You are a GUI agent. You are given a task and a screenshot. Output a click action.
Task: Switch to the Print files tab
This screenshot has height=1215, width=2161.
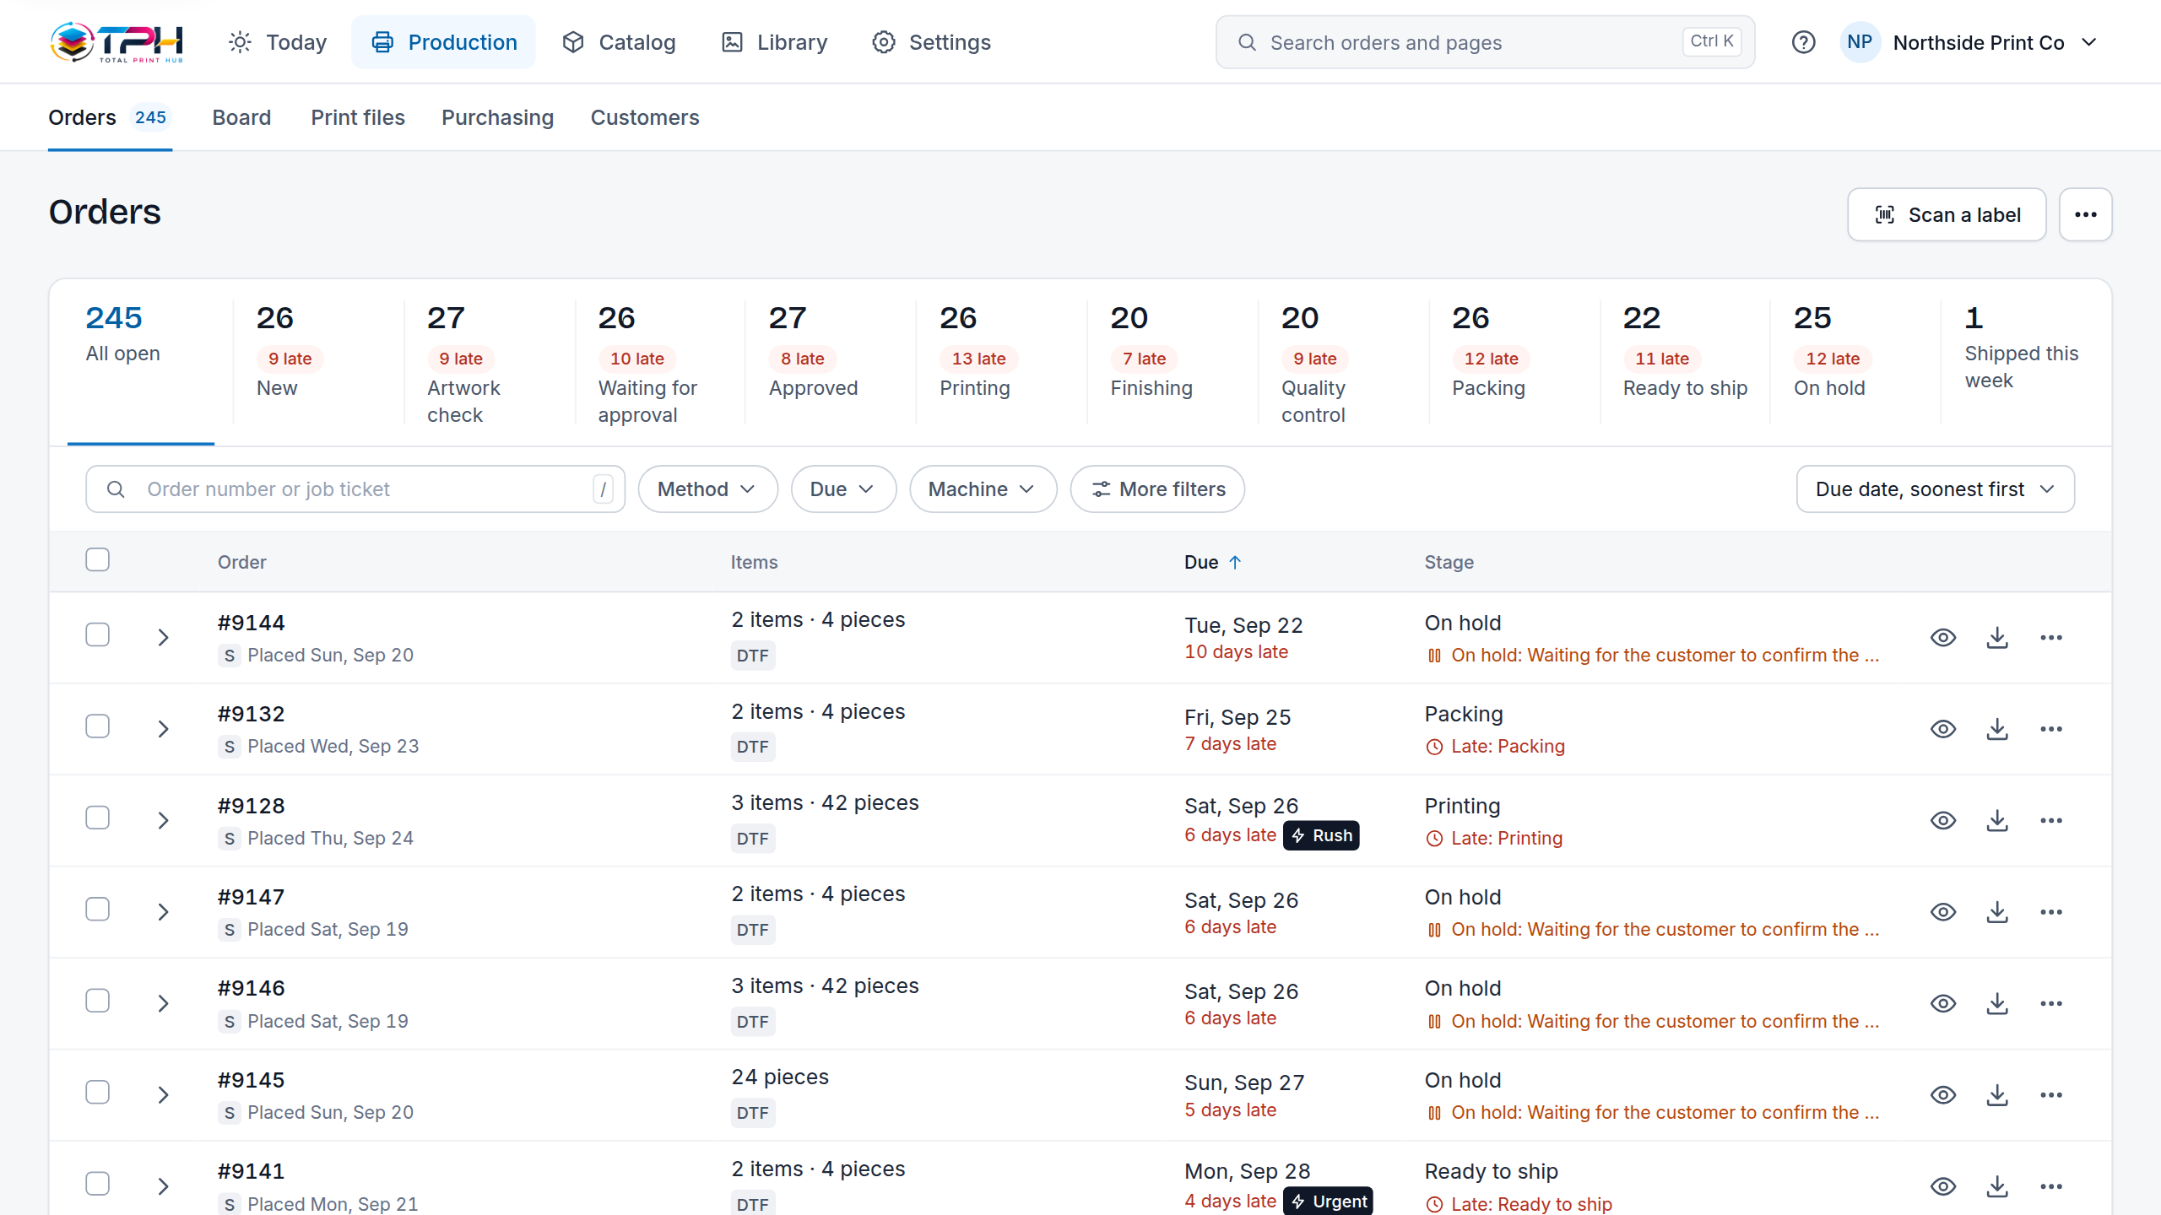coord(358,117)
